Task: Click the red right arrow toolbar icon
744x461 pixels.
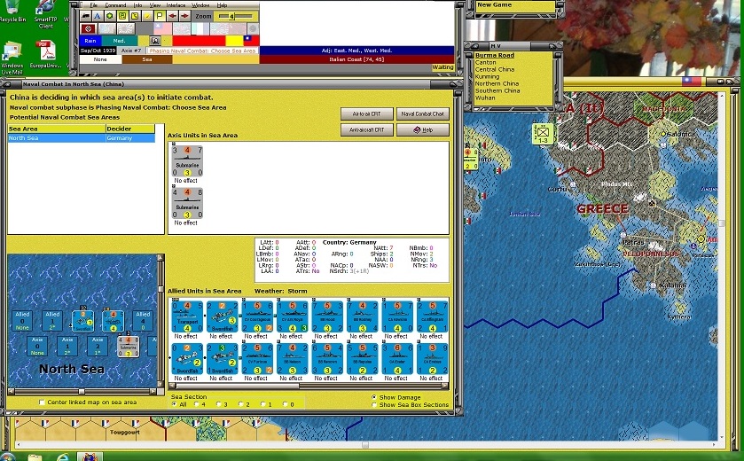Action: pos(184,16)
